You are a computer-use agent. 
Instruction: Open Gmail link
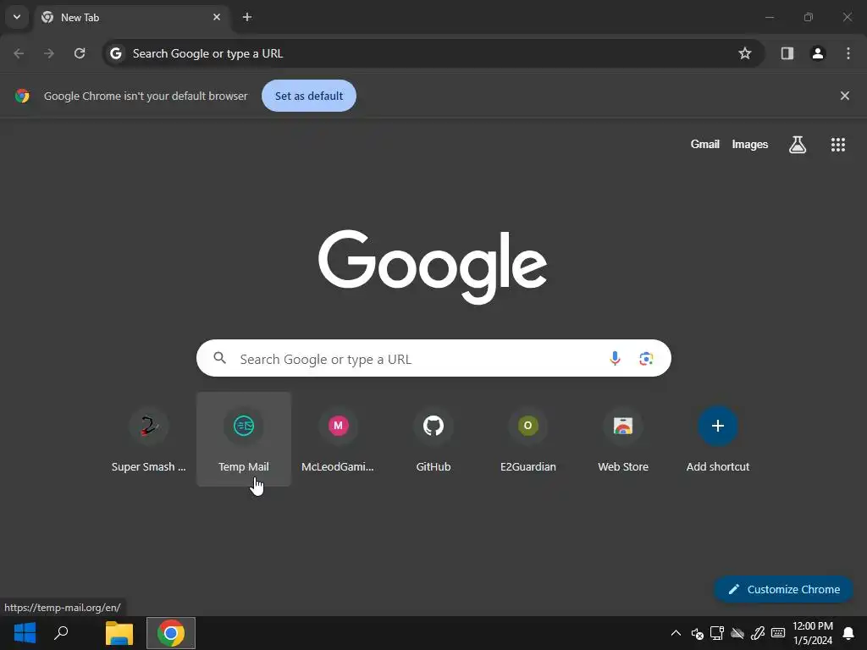[x=705, y=144]
